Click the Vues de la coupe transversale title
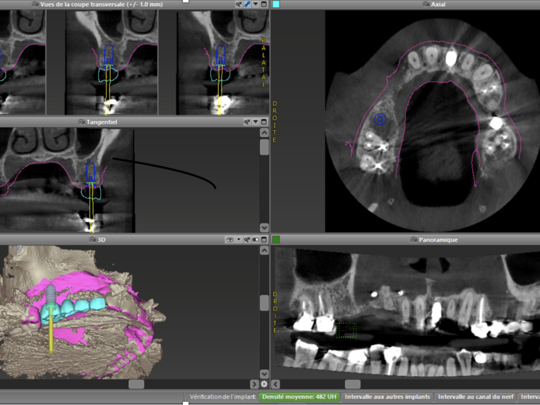540x405 pixels. click(x=101, y=5)
